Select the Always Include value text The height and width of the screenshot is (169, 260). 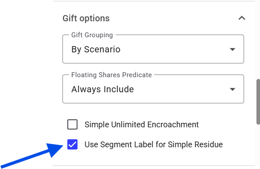point(102,89)
